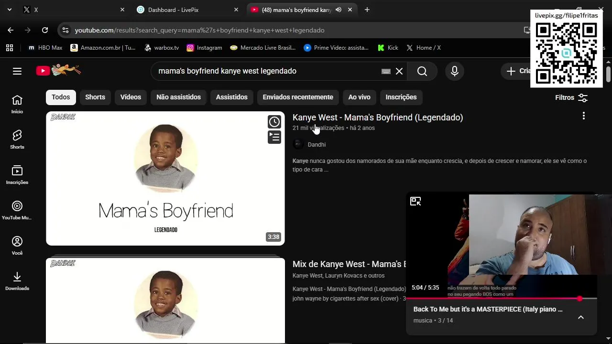The width and height of the screenshot is (612, 344).
Task: Open Downloads in the left sidebar
Action: [17, 281]
